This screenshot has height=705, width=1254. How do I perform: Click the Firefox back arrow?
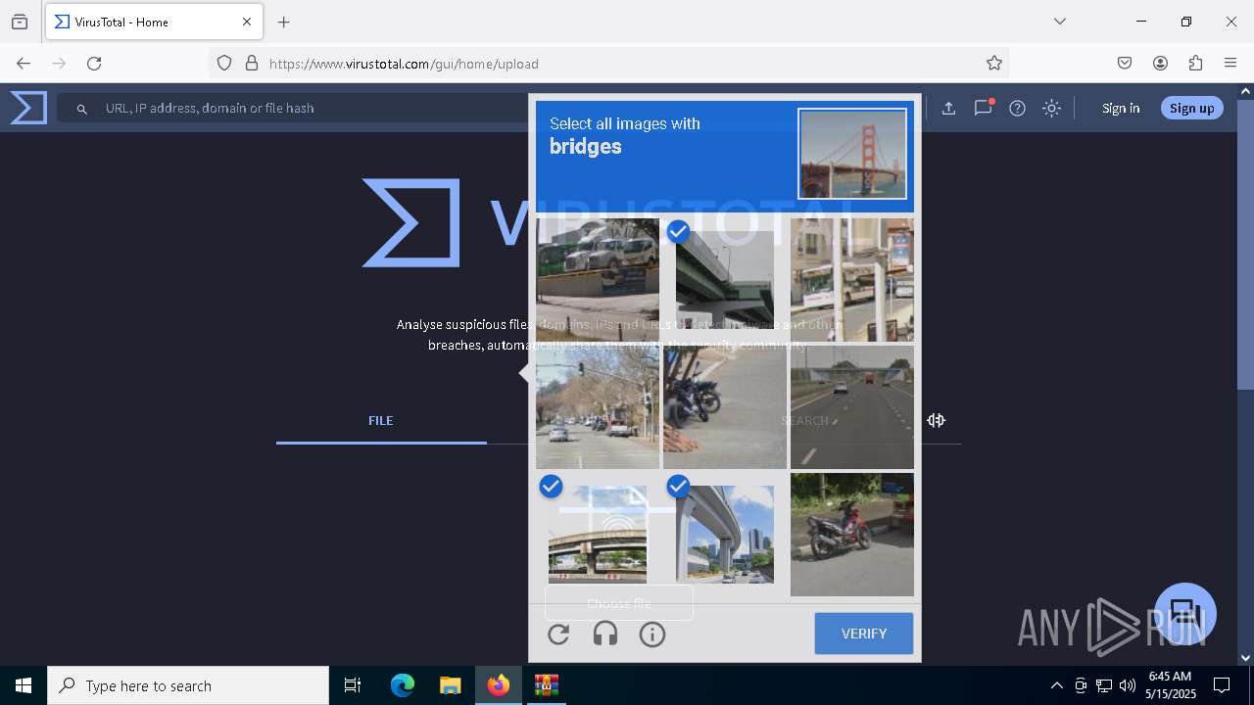pyautogui.click(x=24, y=64)
